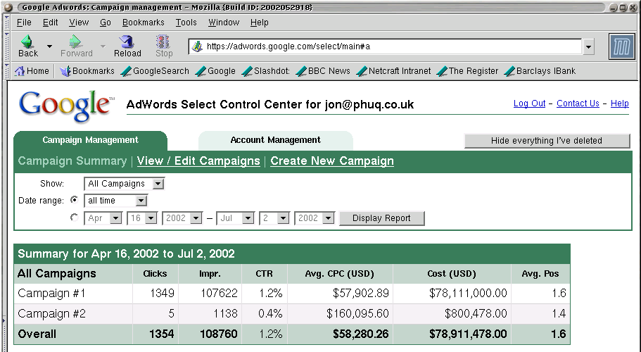Click the window menu button in title bar
Viewport: 641px width, 352px height.
pyautogui.click(x=8, y=7)
